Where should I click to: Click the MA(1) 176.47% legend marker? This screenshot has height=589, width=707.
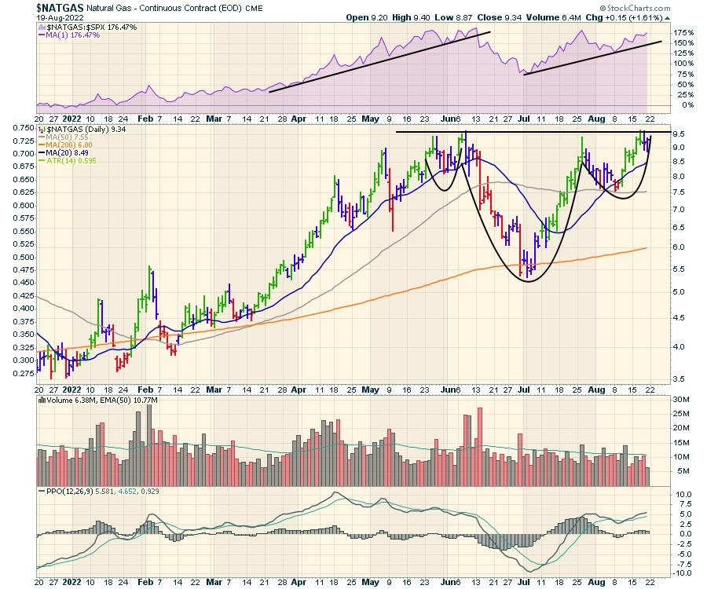pyautogui.click(x=42, y=34)
